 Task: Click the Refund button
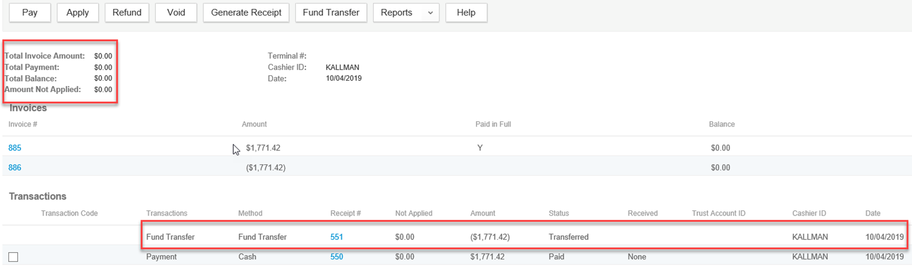[x=127, y=12]
